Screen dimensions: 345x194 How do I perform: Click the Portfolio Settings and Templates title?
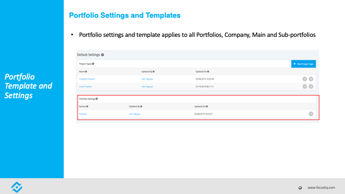[x=125, y=15]
